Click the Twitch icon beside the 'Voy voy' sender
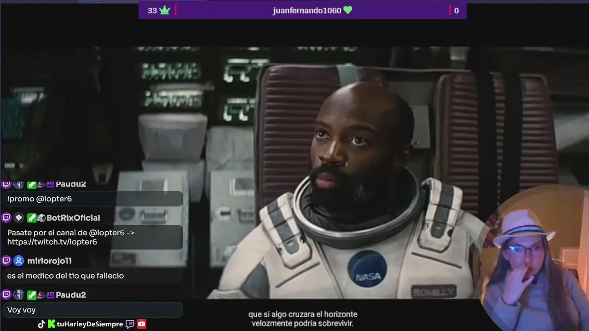Screen dimensions: 589x331 click(6, 295)
